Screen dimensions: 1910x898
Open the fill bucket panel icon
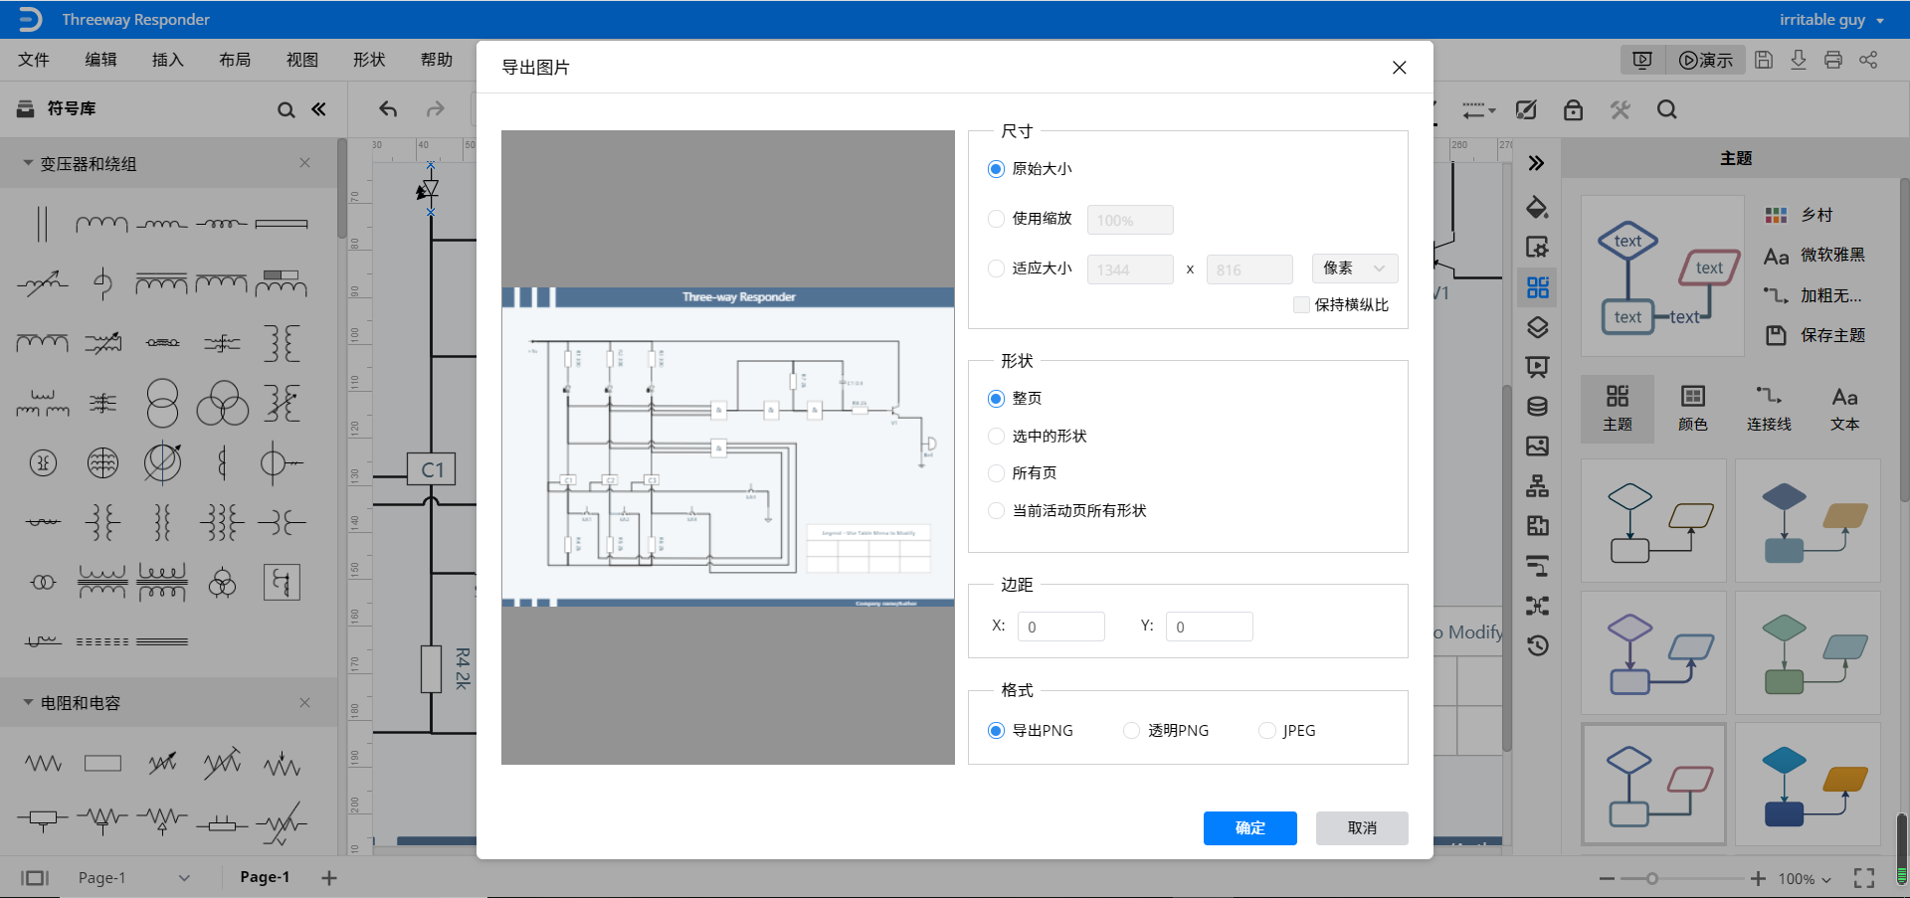[x=1537, y=207]
